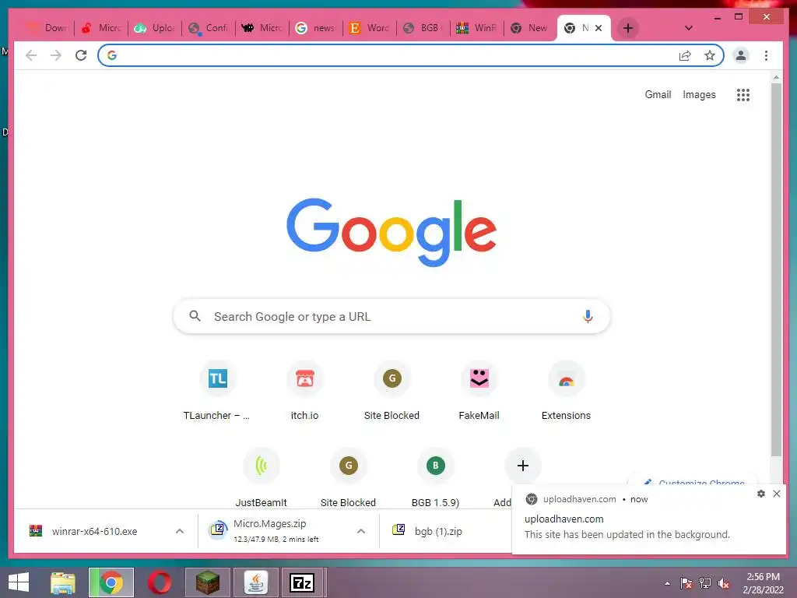Reload the current page
The image size is (797, 598).
pyautogui.click(x=81, y=55)
